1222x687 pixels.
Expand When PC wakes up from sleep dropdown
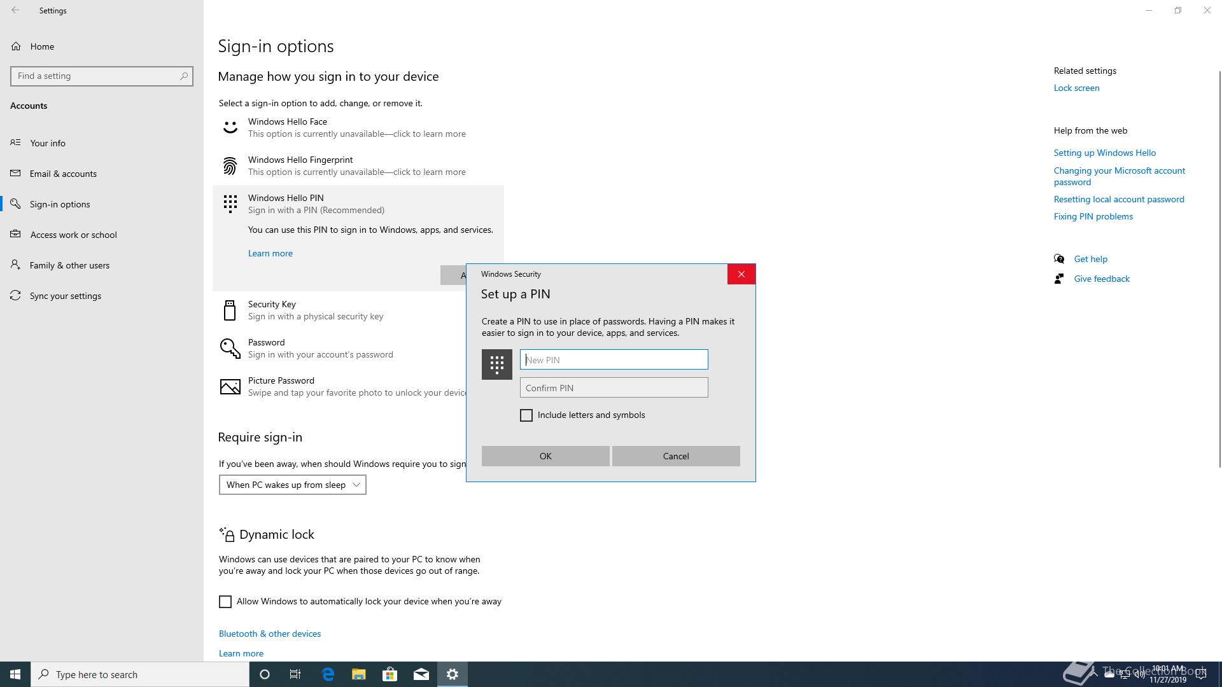coord(293,485)
